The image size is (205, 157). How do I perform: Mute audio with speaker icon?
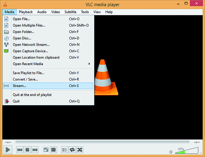(171, 152)
